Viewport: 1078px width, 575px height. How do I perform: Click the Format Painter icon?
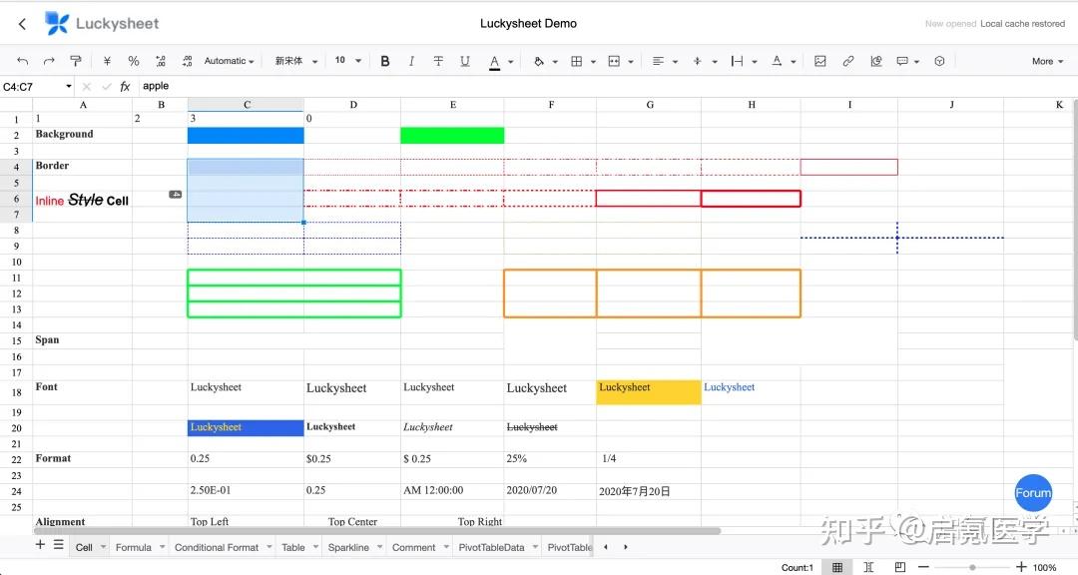point(75,61)
